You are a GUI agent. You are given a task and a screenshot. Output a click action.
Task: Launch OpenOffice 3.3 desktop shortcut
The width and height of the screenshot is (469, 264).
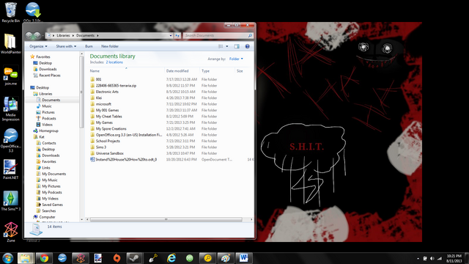click(11, 141)
